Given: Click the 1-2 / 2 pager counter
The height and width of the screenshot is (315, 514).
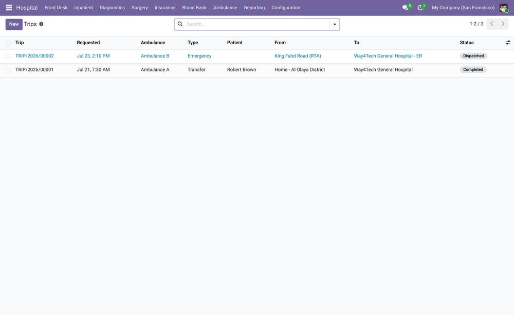Looking at the screenshot, I should [x=476, y=24].
